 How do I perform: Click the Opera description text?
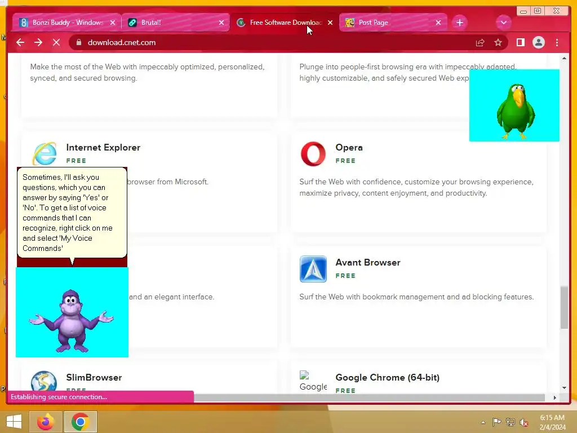[416, 187]
